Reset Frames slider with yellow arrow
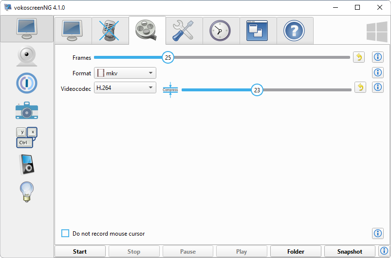The height and width of the screenshot is (258, 391). (359, 57)
